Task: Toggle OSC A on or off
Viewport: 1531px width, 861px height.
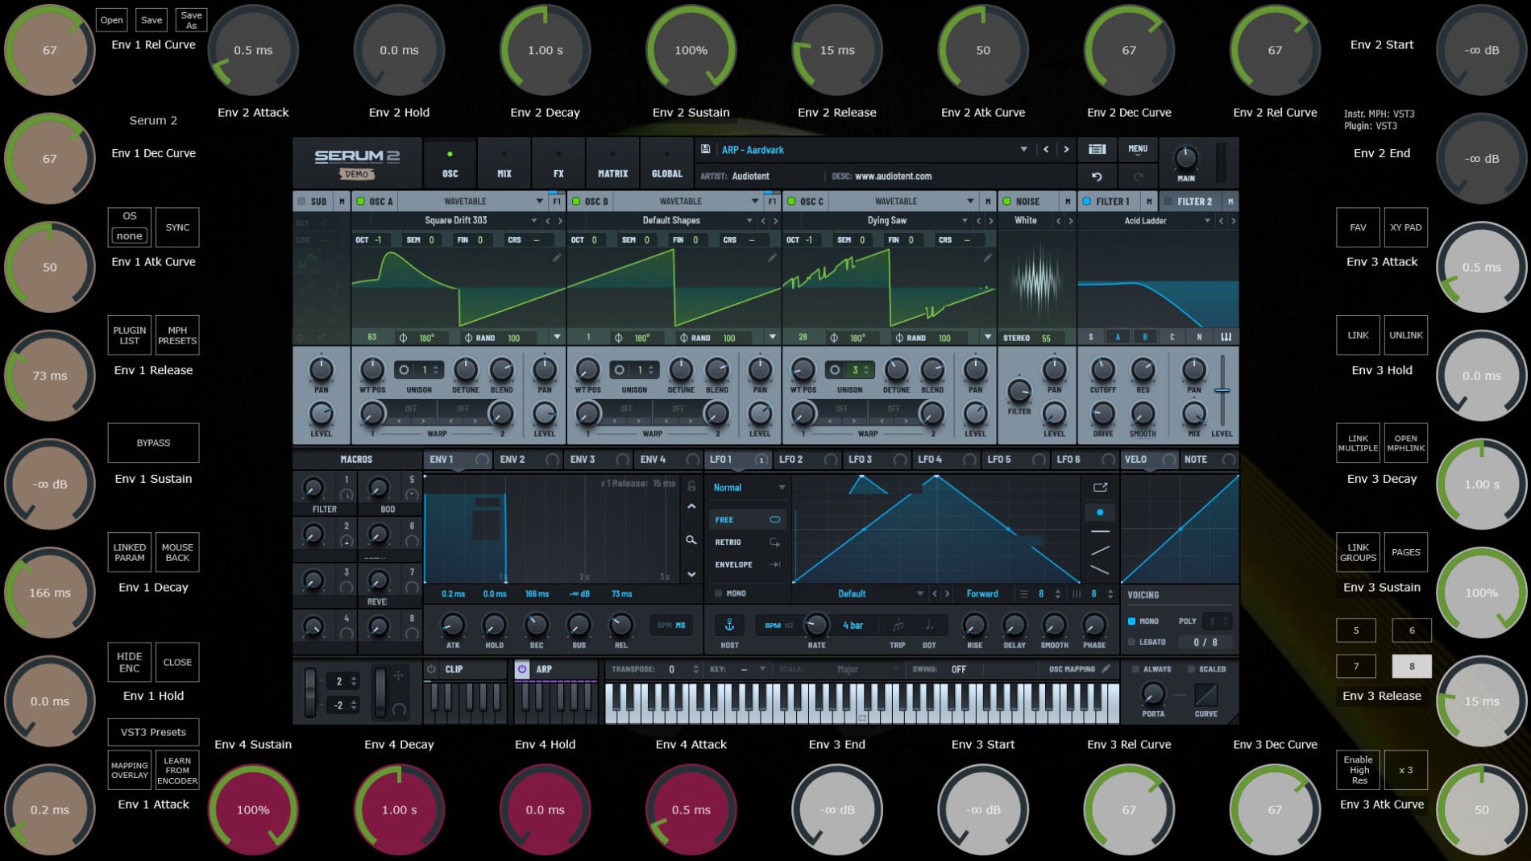Action: pyautogui.click(x=361, y=202)
